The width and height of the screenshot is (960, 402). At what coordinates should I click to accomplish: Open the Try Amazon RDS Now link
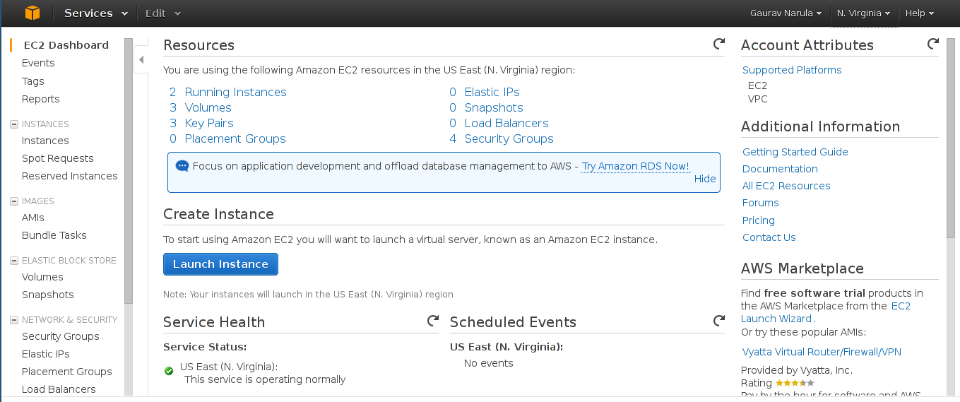point(635,167)
